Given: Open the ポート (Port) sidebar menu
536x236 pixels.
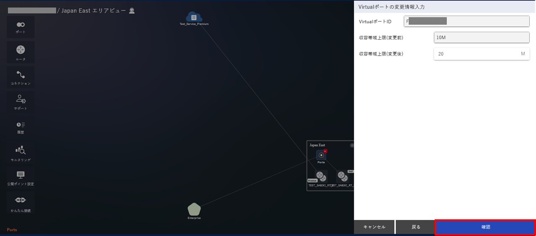Looking at the screenshot, I should (21, 27).
